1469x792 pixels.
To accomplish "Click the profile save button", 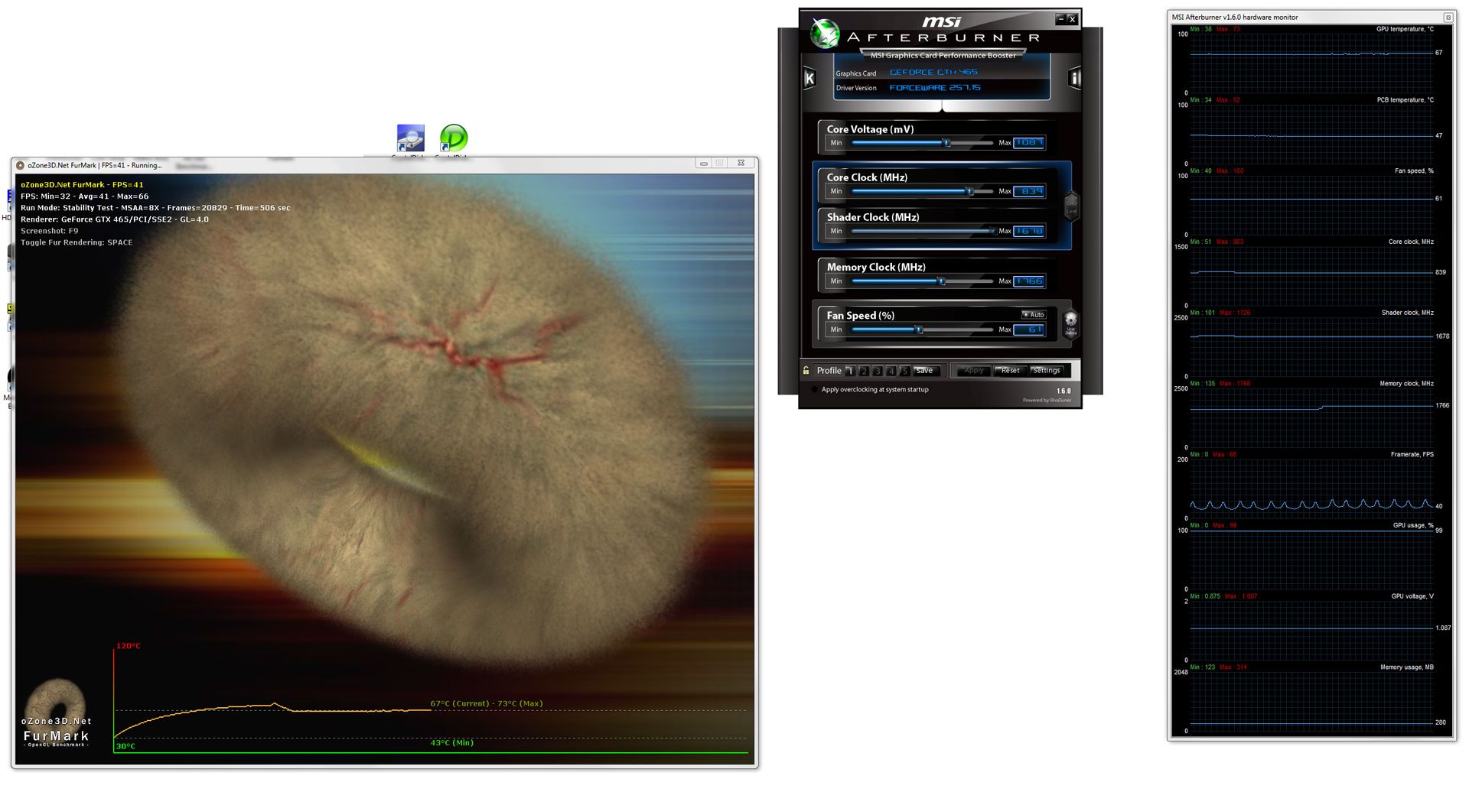I will click(x=925, y=371).
